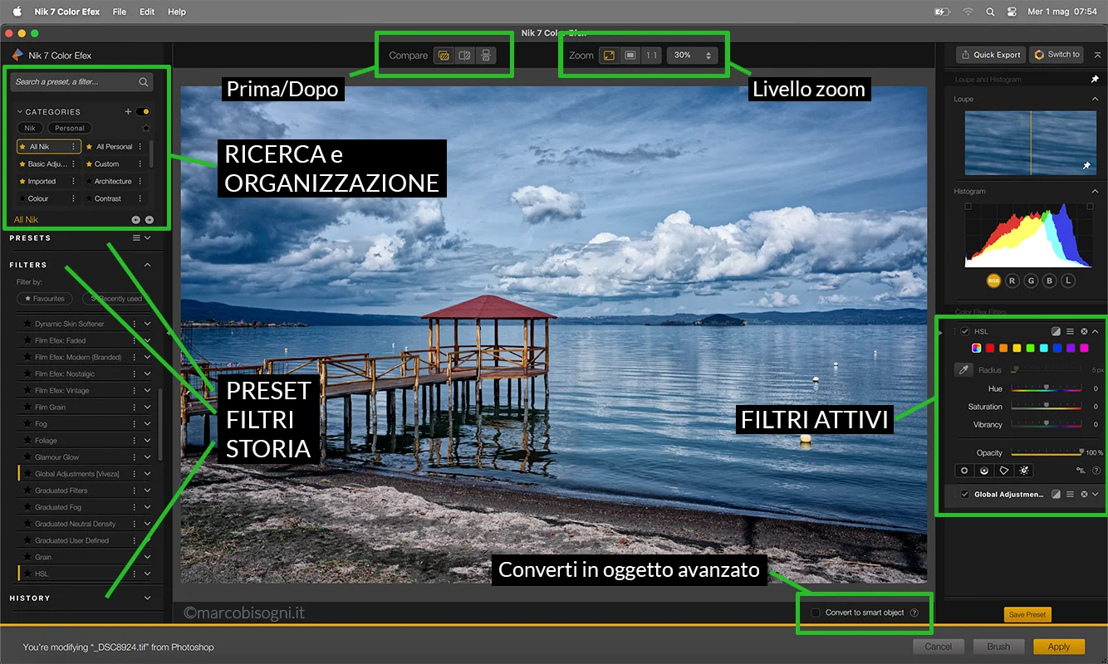This screenshot has width=1108, height=664.
Task: Toggle favourite star on Colour category
Action: (x=22, y=198)
